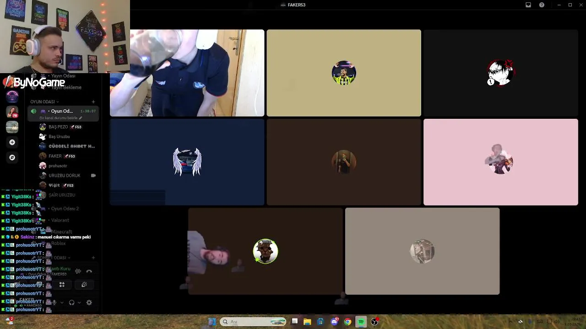Toggle noise suppression waveform icon
The image size is (586, 329).
click(78, 271)
